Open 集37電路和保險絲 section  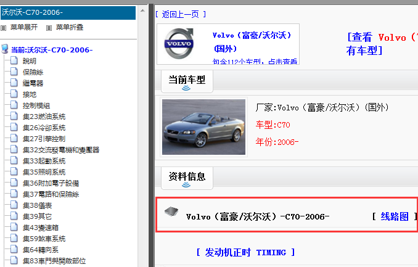coord(51,194)
